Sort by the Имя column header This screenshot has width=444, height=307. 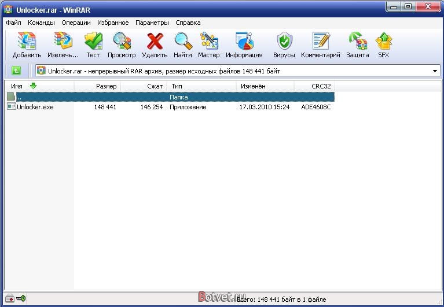pos(39,86)
